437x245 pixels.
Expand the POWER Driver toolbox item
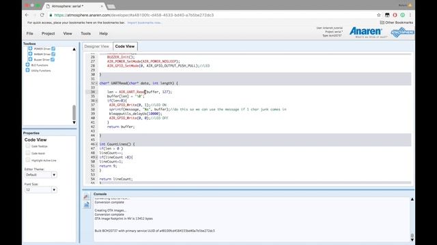click(x=30, y=48)
